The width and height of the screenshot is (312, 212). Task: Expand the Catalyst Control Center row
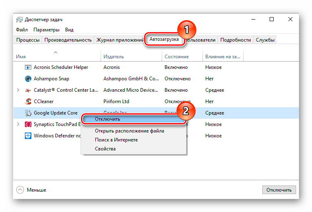coord(18,90)
